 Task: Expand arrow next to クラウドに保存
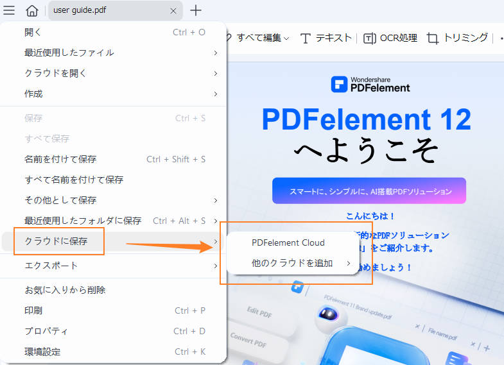[x=216, y=241]
